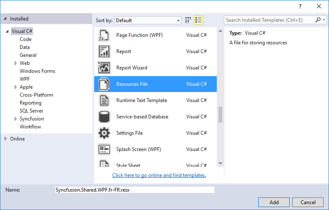This screenshot has width=329, height=210.
Task: Choose the Report template name
Action: 123,51
